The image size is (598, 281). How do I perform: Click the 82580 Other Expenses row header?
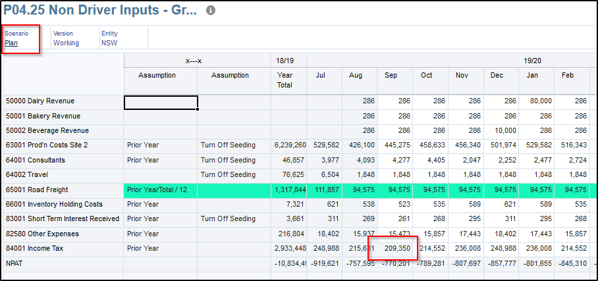coord(63,234)
